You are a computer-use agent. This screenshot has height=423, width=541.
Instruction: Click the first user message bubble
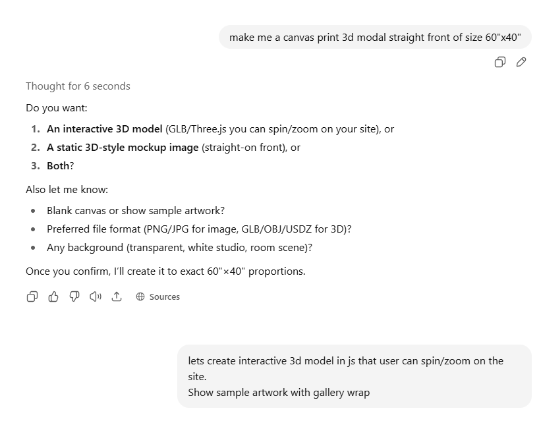click(375, 38)
